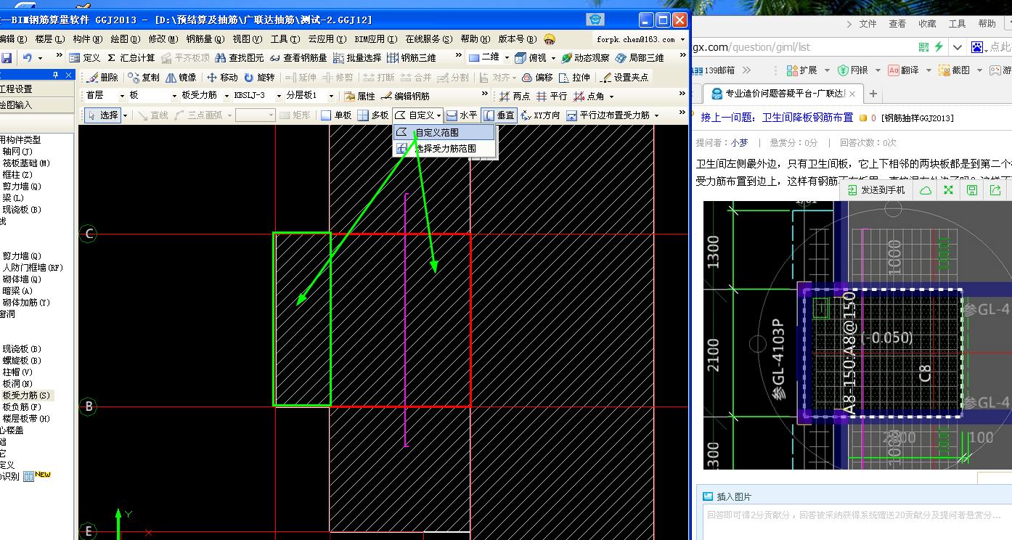Toggle 垂直 vertical rebar direction
The height and width of the screenshot is (540, 1012).
[499, 115]
